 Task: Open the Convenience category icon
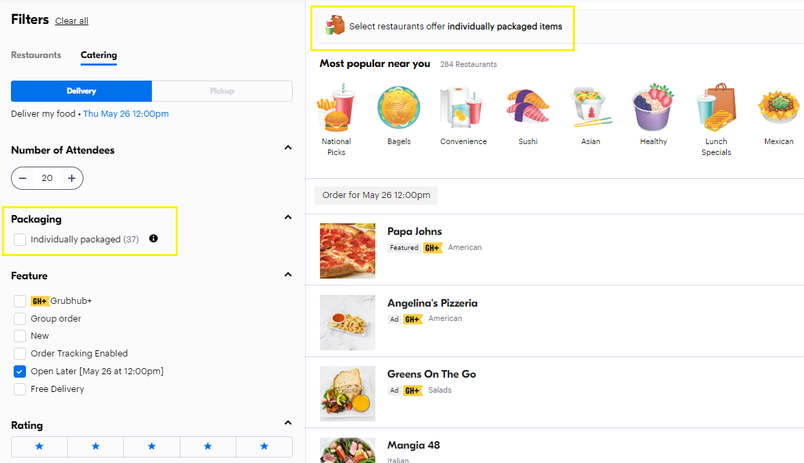click(463, 108)
